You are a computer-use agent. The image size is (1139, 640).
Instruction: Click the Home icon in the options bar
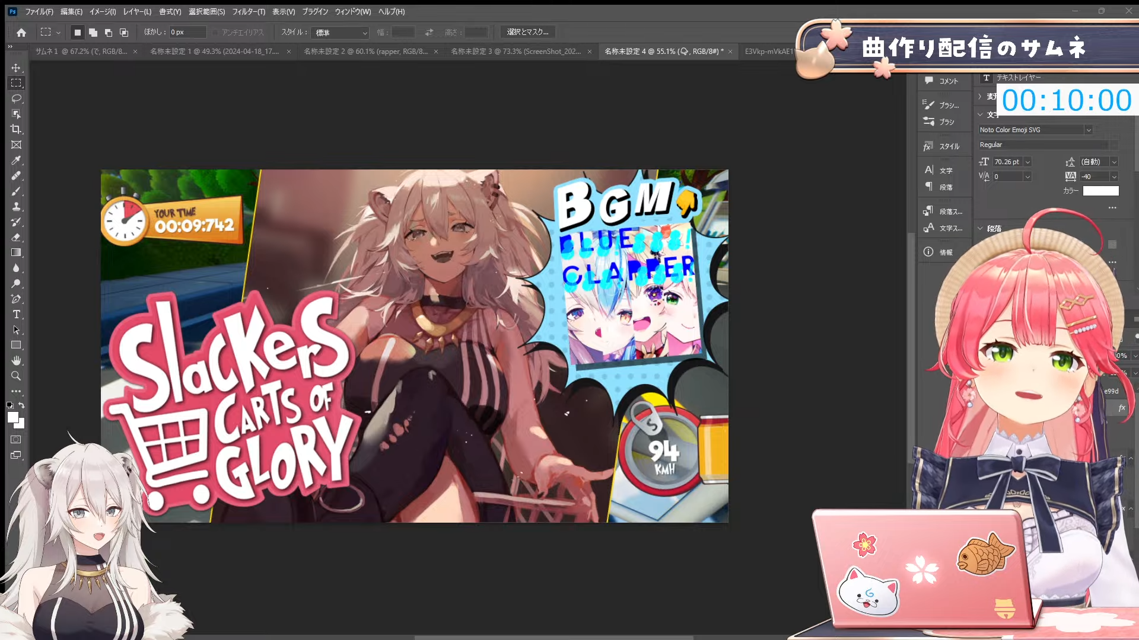click(x=21, y=33)
